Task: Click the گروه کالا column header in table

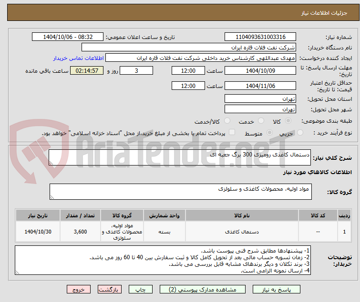Action: [122, 215]
